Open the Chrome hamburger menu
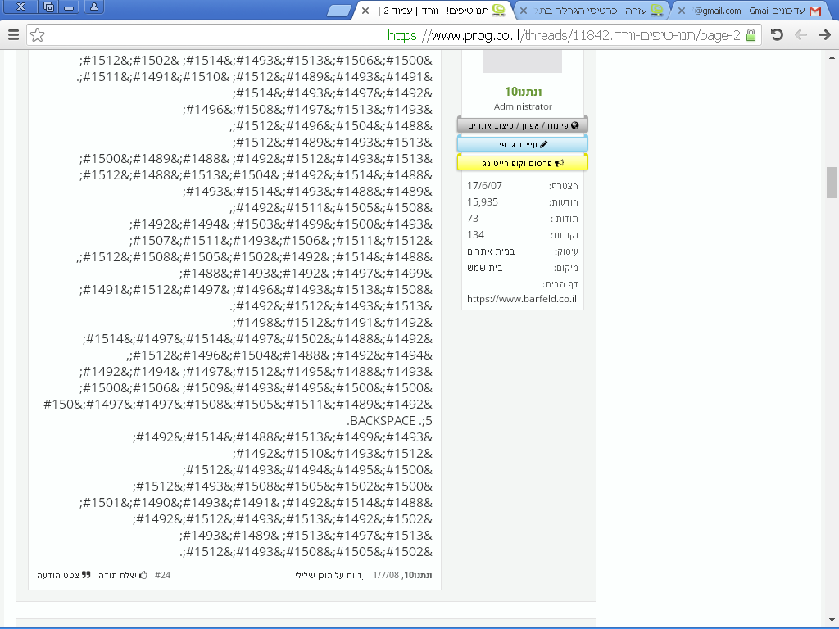The width and height of the screenshot is (839, 629). click(x=13, y=35)
